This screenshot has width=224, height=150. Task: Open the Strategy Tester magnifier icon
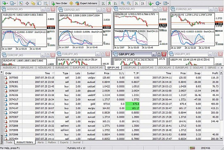pos(46,3)
